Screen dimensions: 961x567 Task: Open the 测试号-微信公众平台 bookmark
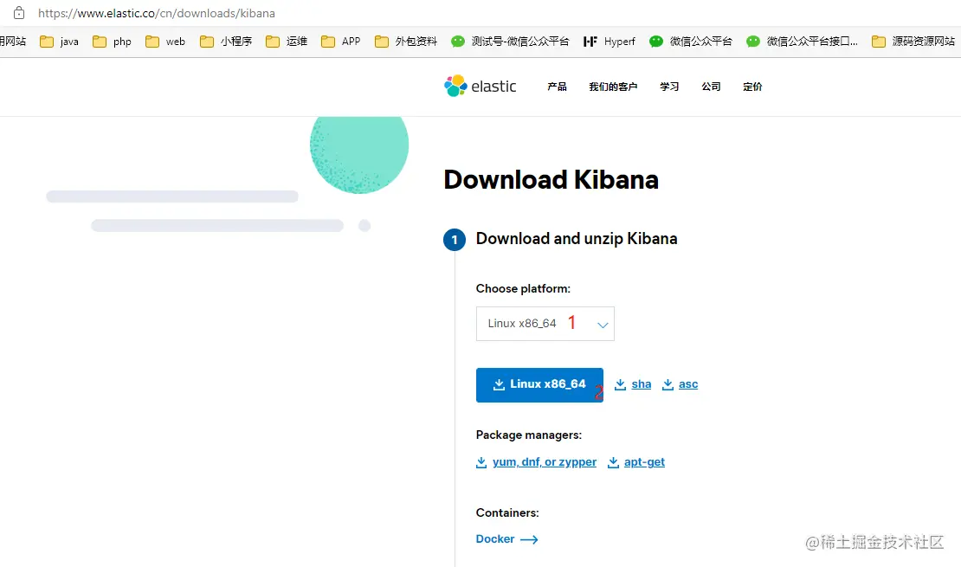click(x=510, y=41)
